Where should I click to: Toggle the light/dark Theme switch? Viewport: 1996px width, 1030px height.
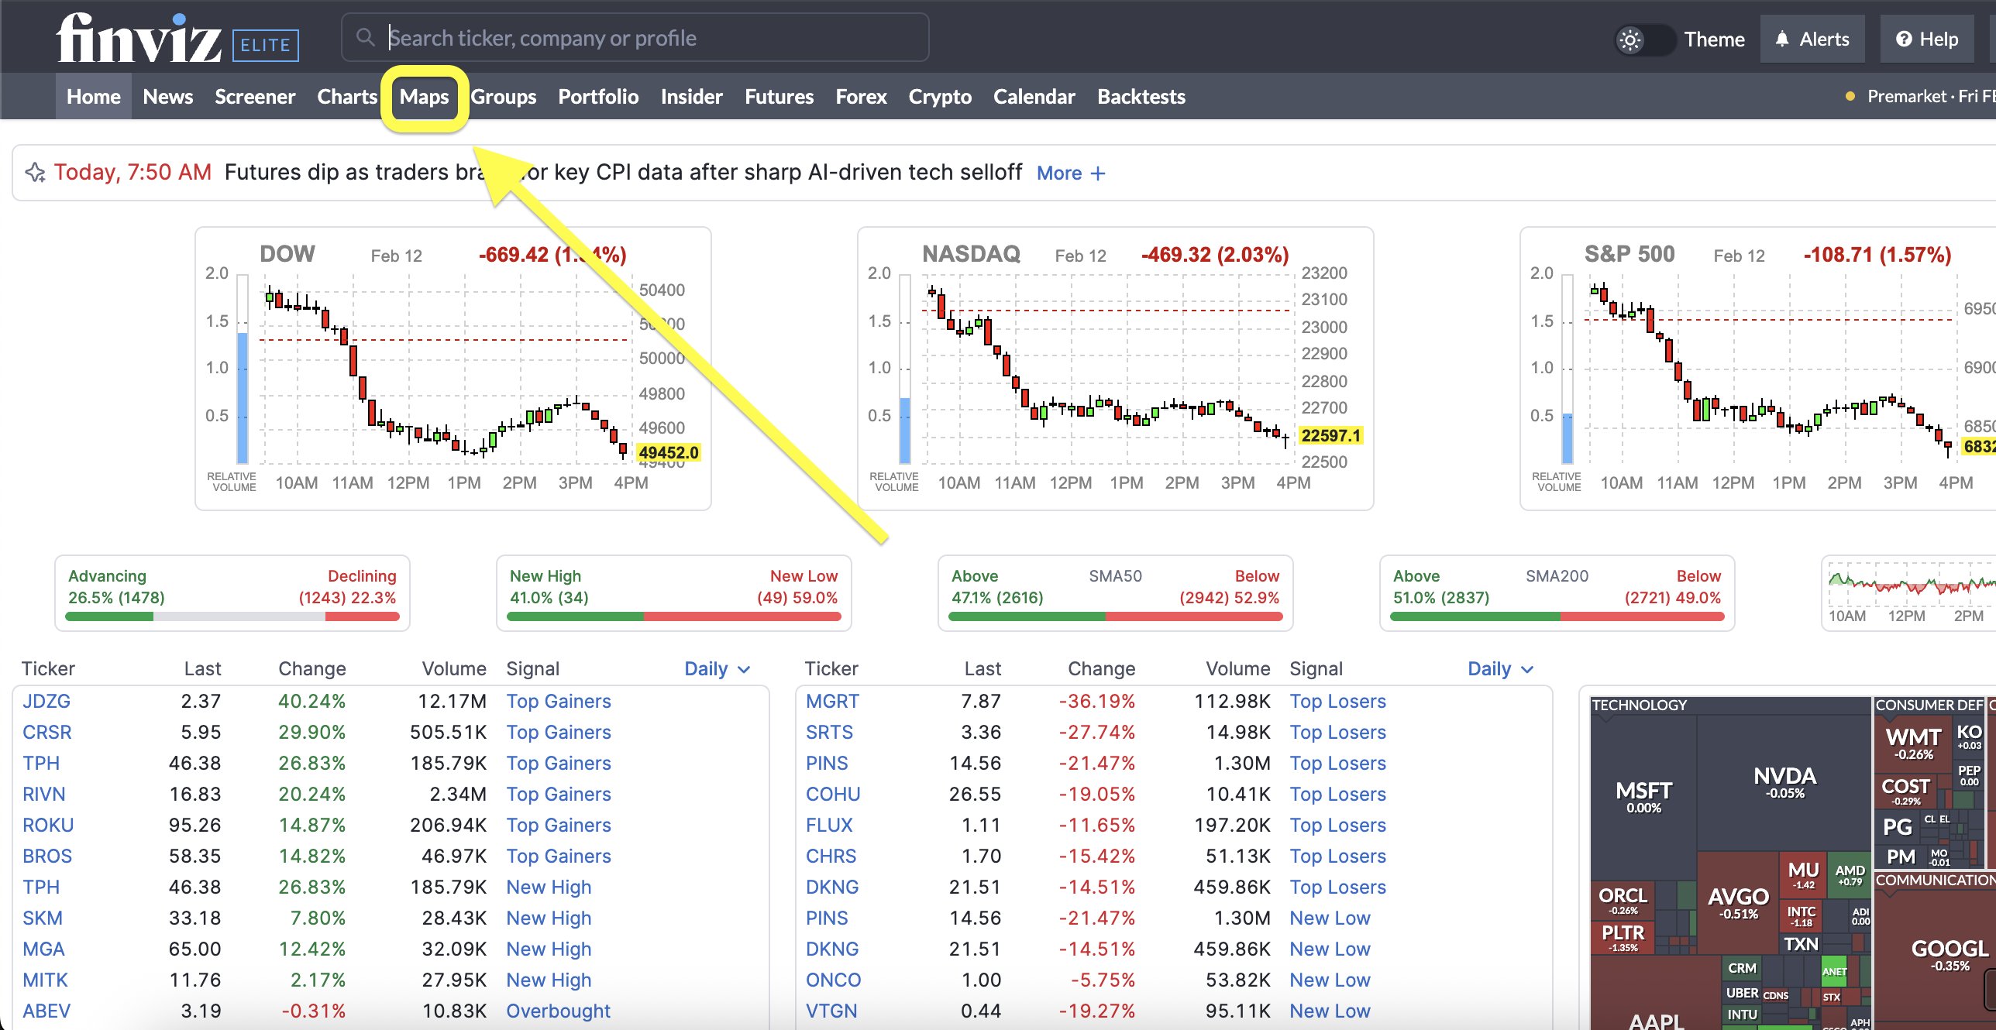click(1644, 39)
